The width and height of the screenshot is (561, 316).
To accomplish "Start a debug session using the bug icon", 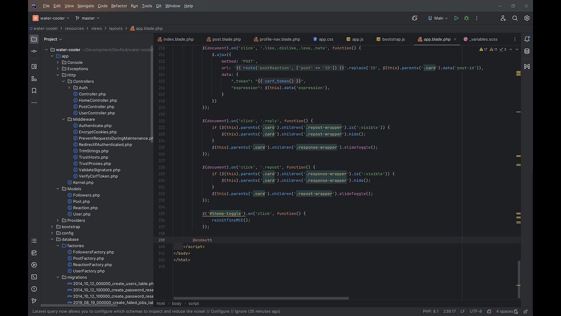I will coord(466,18).
